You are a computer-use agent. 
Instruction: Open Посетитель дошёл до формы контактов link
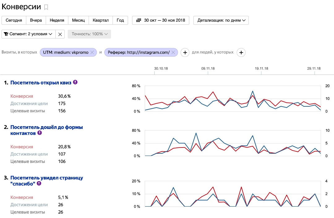[46, 127]
